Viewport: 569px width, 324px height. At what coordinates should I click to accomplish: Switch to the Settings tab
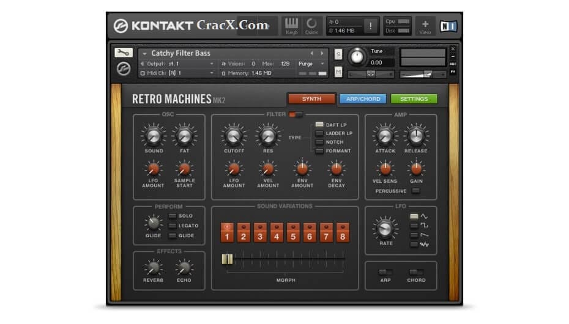[x=414, y=99]
